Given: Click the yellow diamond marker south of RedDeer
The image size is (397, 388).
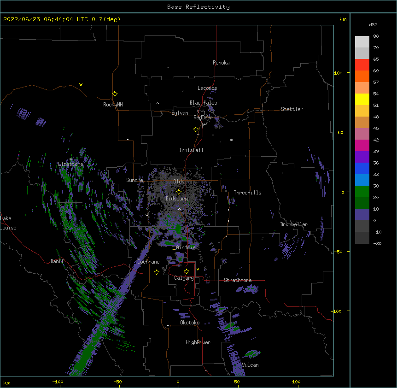Looking at the screenshot, I should pos(196,129).
